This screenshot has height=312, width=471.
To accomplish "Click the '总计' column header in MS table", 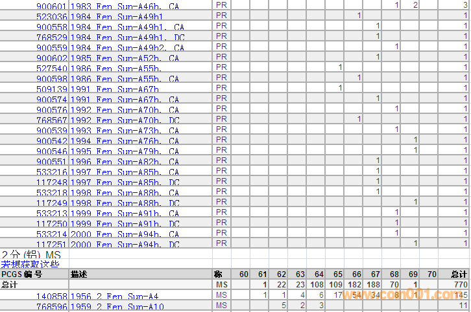I will click(x=459, y=274).
